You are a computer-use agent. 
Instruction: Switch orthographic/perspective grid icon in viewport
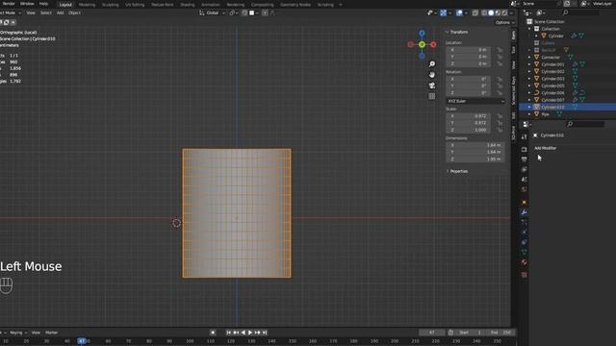click(432, 96)
